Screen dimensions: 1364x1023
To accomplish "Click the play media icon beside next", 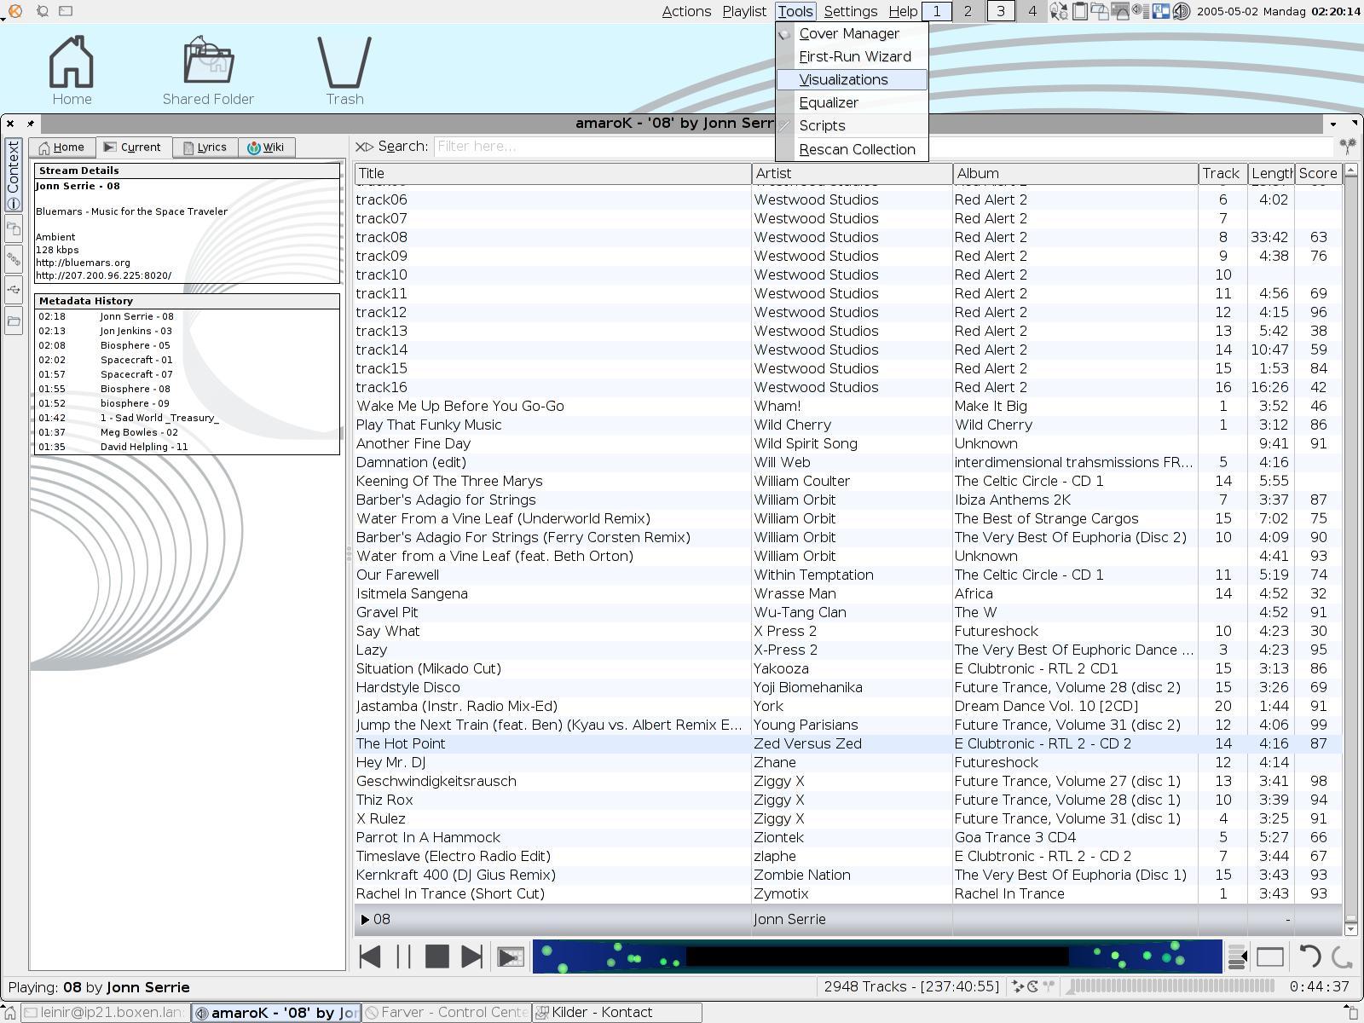I will [510, 957].
